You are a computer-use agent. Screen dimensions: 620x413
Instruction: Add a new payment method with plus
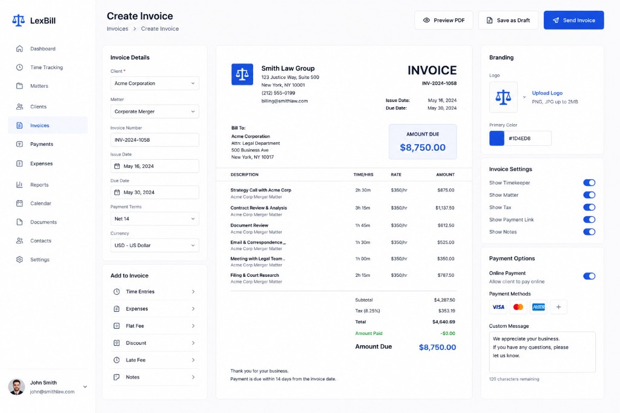click(558, 307)
